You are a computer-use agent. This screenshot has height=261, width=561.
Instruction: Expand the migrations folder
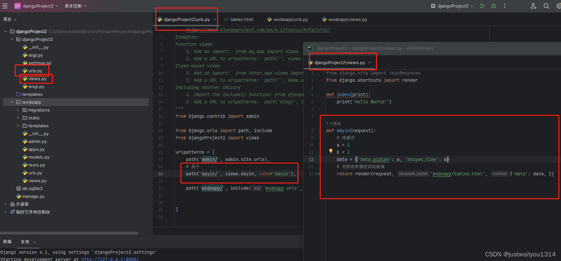pyautogui.click(x=18, y=110)
